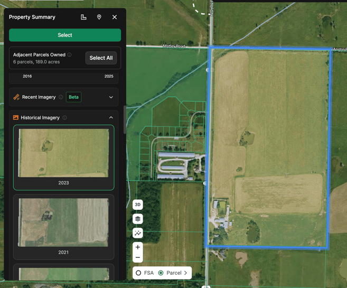Select the 2023 historical imagery thumbnail

[64, 157]
